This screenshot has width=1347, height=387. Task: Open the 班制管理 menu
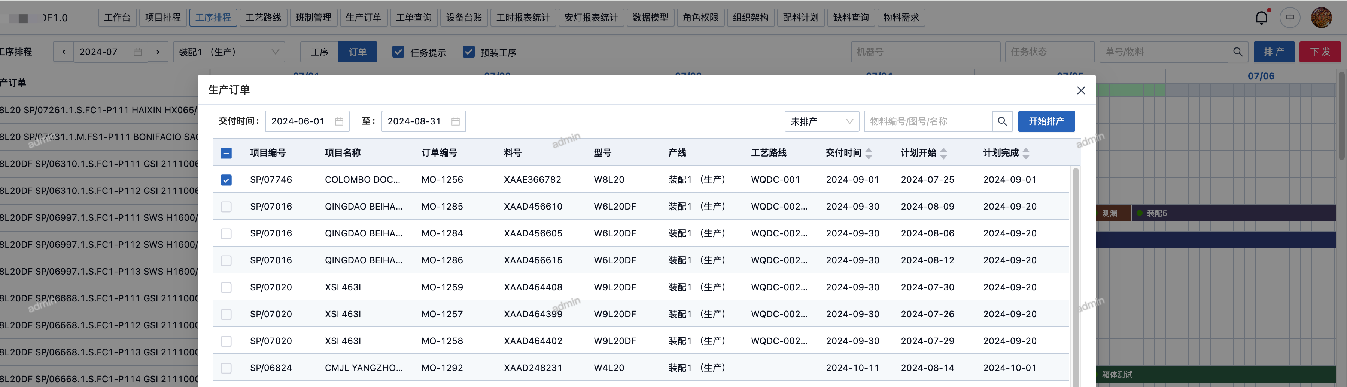[313, 17]
